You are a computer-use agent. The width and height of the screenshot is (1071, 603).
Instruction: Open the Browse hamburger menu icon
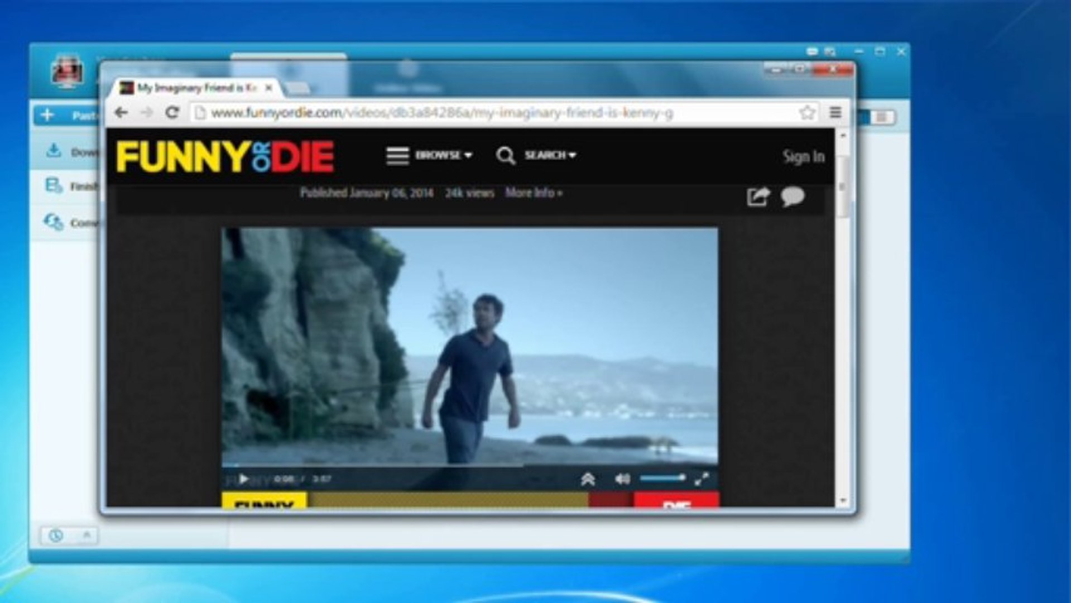[x=397, y=156]
